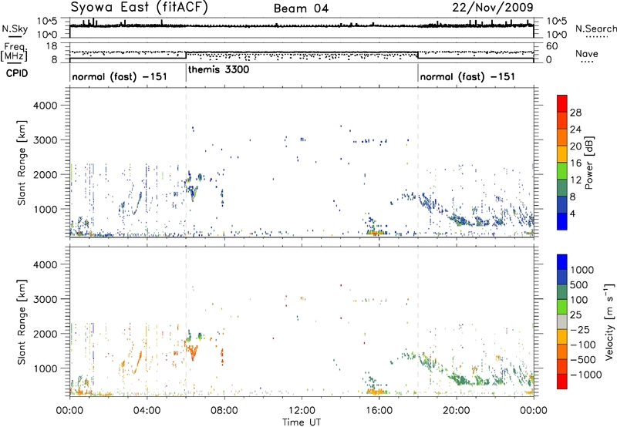This screenshot has width=617, height=427.
Task: Pick the red top segment of power color bar
Action: coord(562,103)
